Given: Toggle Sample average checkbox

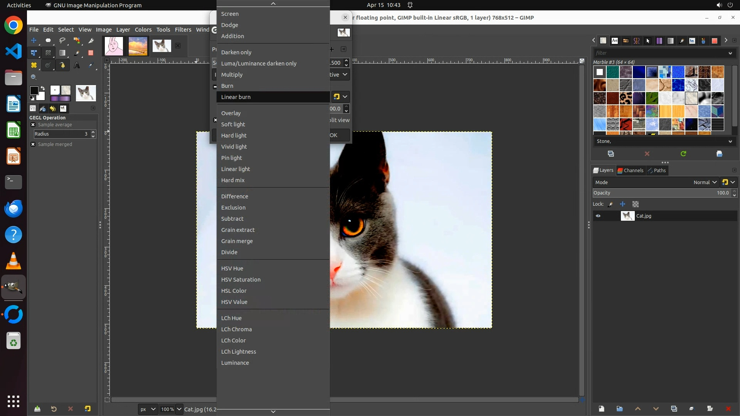Looking at the screenshot, I should pyautogui.click(x=33, y=125).
